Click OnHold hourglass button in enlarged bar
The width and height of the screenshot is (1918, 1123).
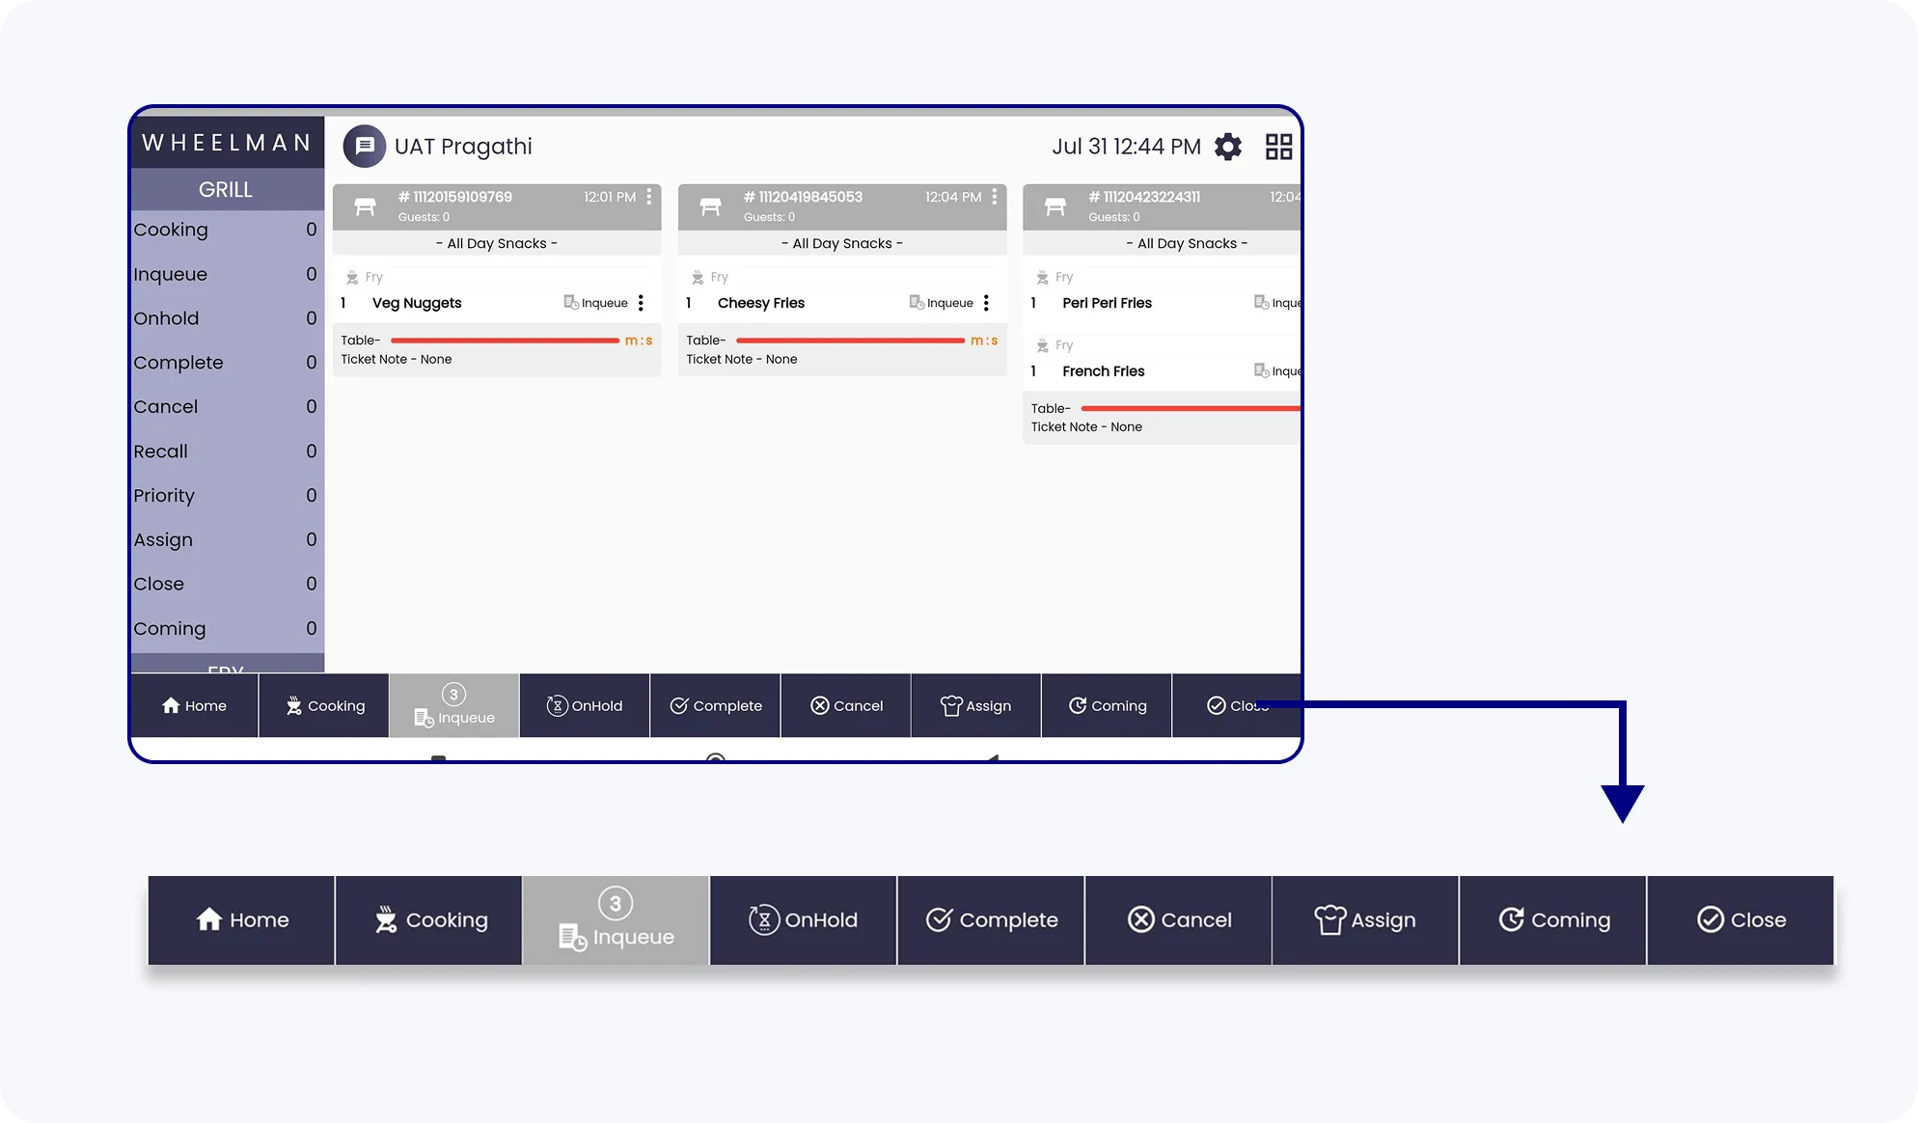803,920
